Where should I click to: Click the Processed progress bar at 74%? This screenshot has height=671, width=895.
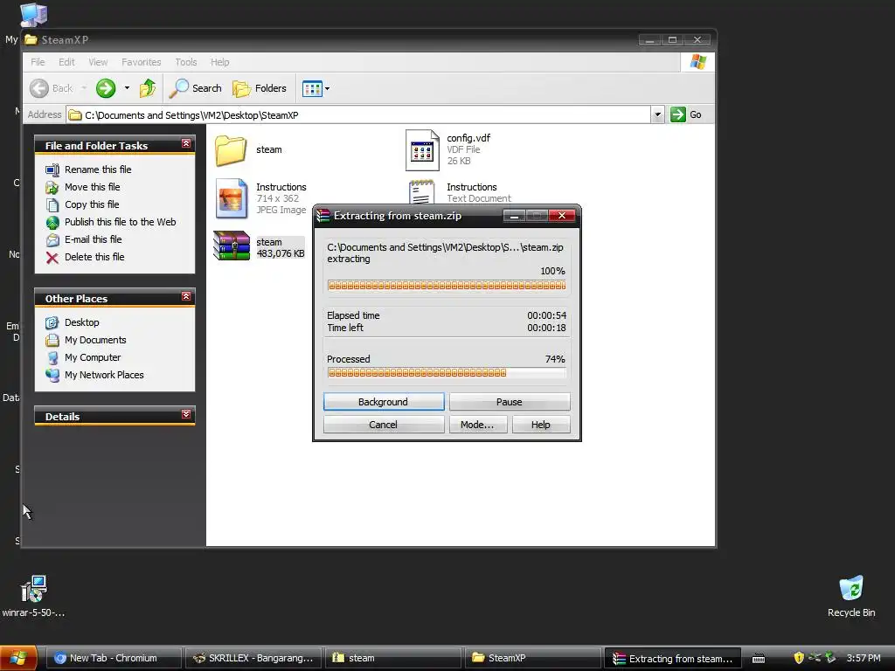click(x=447, y=373)
